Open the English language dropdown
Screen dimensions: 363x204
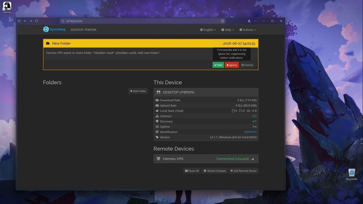pos(208,30)
